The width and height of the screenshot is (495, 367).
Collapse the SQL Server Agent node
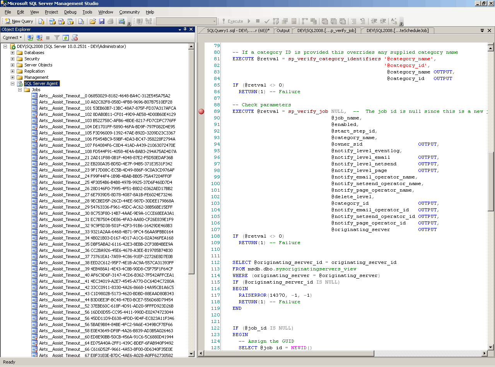(x=12, y=83)
